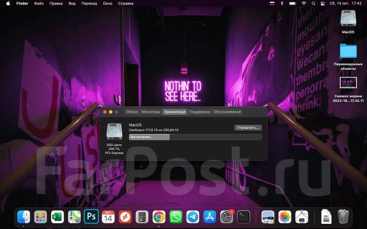Open Finder menu in menu bar
The width and height of the screenshot is (367, 229).
coord(22,3)
